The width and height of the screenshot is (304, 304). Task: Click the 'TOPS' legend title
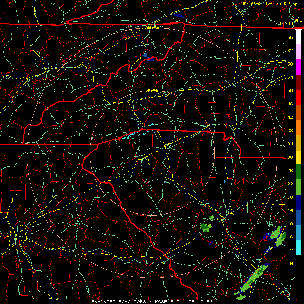point(297,20)
